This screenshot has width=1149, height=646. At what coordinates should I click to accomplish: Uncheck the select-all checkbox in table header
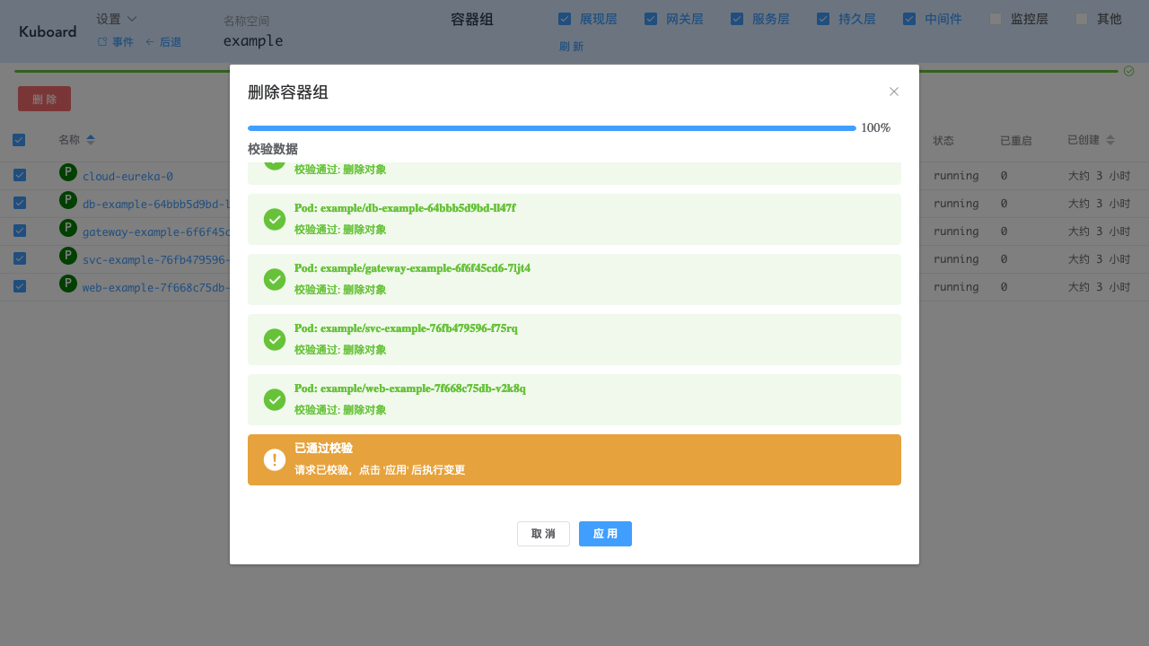pos(19,140)
